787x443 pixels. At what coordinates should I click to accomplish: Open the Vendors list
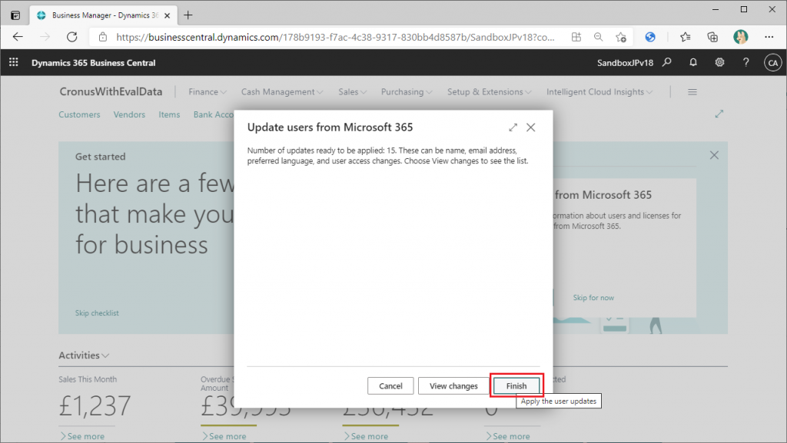pos(129,114)
